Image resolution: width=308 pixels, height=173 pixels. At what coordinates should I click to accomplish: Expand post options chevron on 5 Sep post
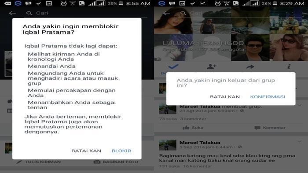pyautogui.click(x=299, y=141)
